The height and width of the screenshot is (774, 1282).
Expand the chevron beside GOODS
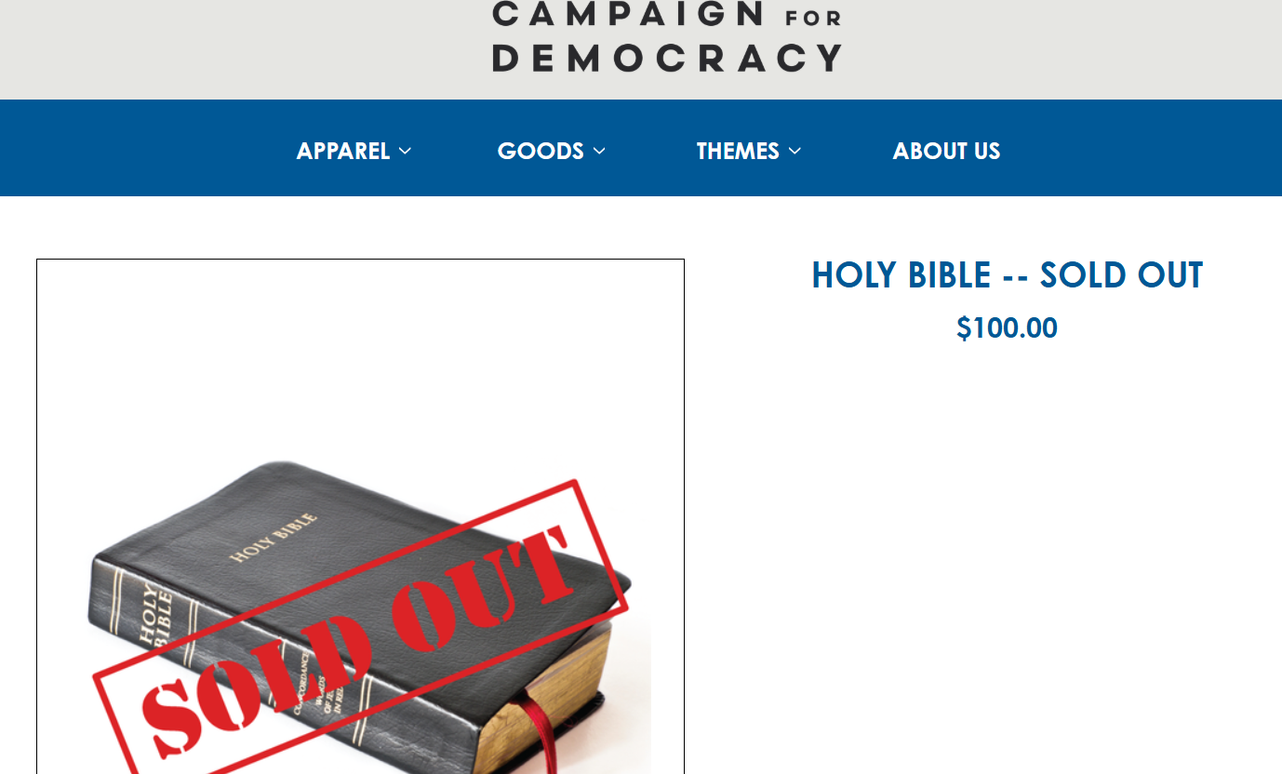599,152
